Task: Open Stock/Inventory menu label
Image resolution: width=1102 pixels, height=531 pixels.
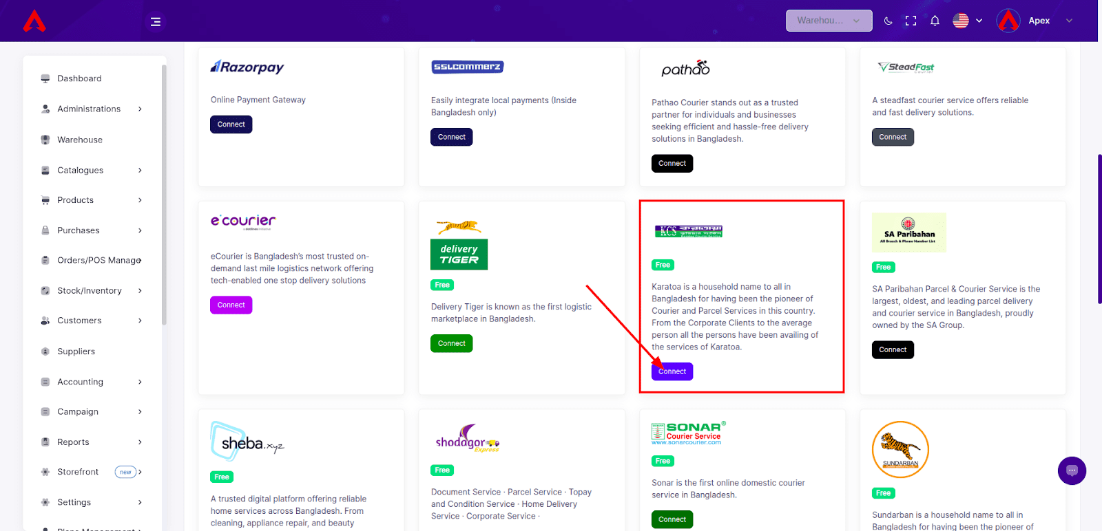Action: tap(90, 290)
